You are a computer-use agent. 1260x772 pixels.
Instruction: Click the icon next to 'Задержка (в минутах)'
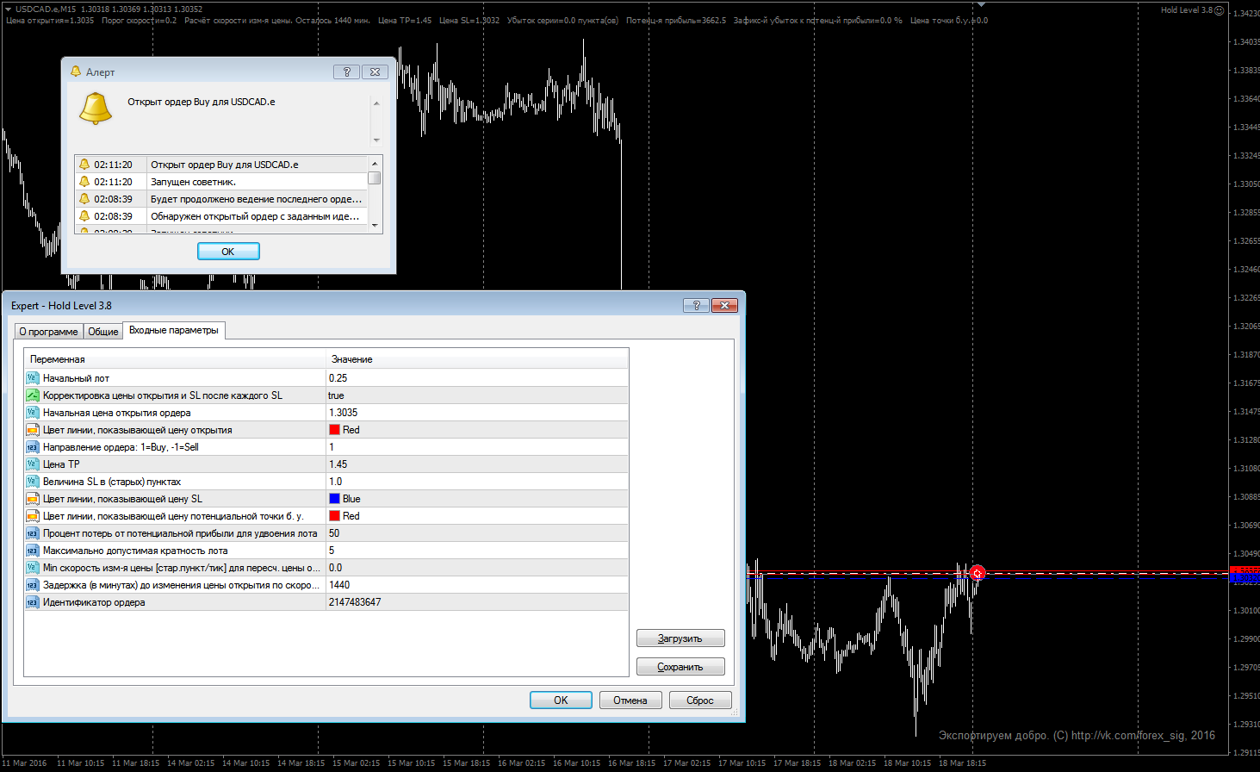pos(33,584)
